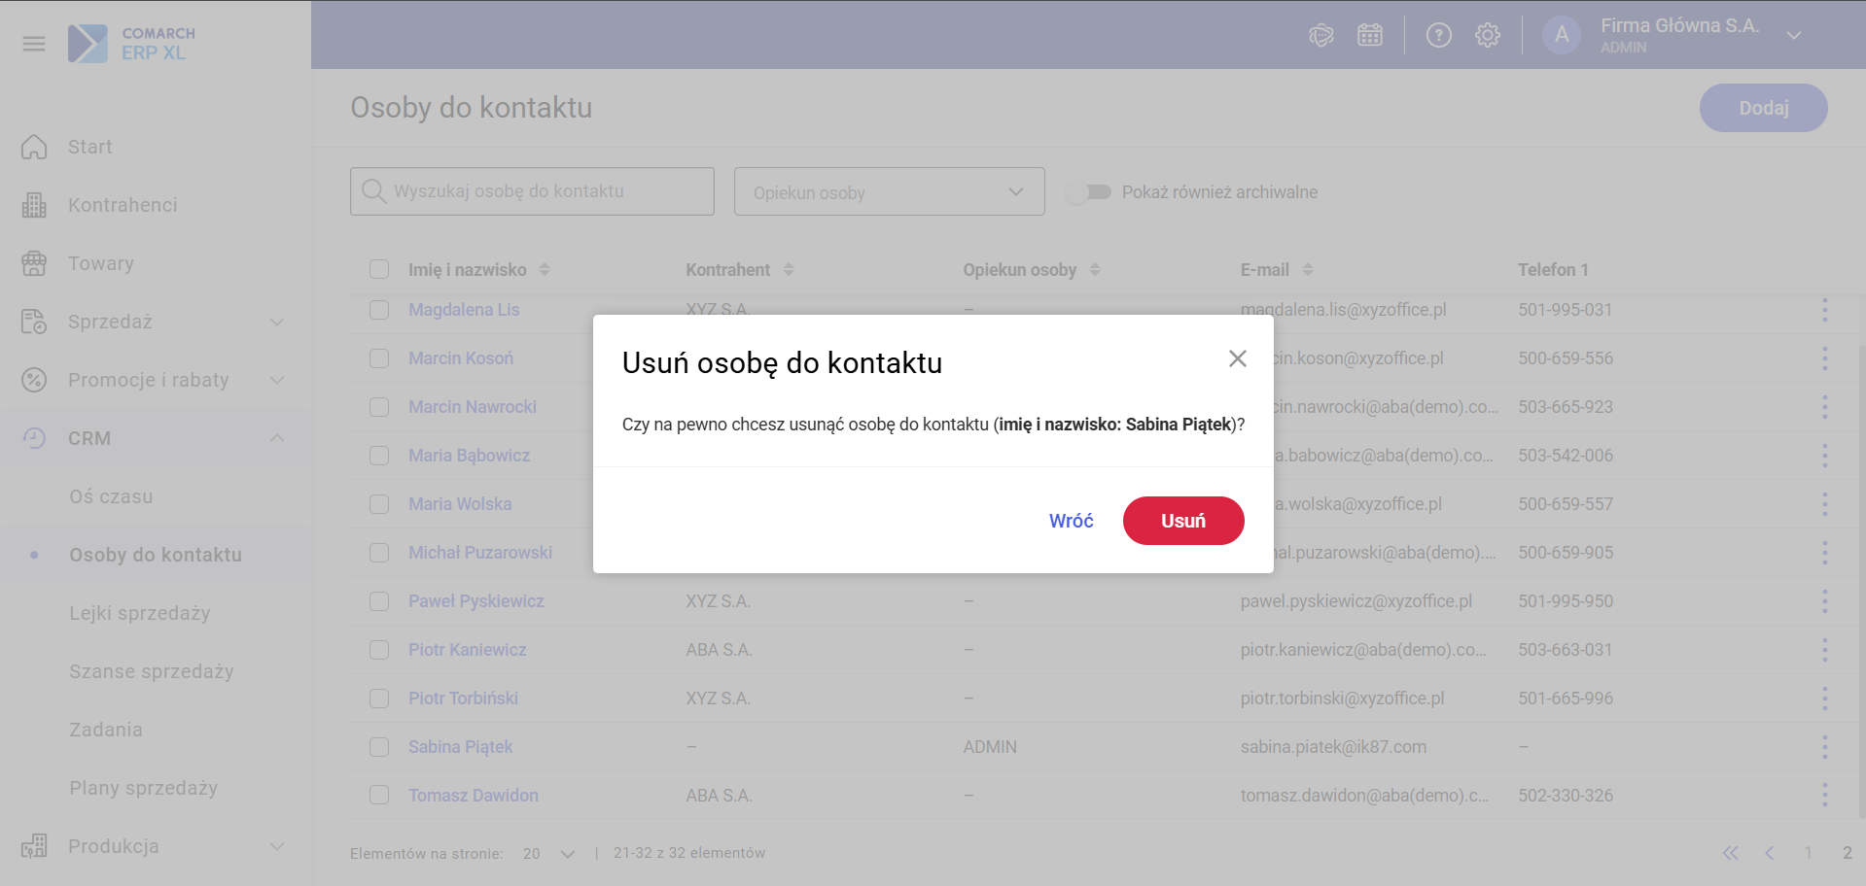Sort by E-mail column
This screenshot has width=1866, height=886.
pyautogui.click(x=1308, y=269)
